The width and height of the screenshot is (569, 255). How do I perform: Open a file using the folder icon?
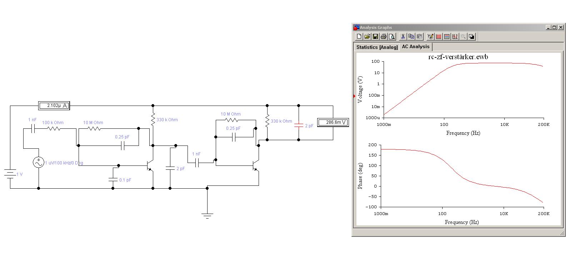click(367, 36)
